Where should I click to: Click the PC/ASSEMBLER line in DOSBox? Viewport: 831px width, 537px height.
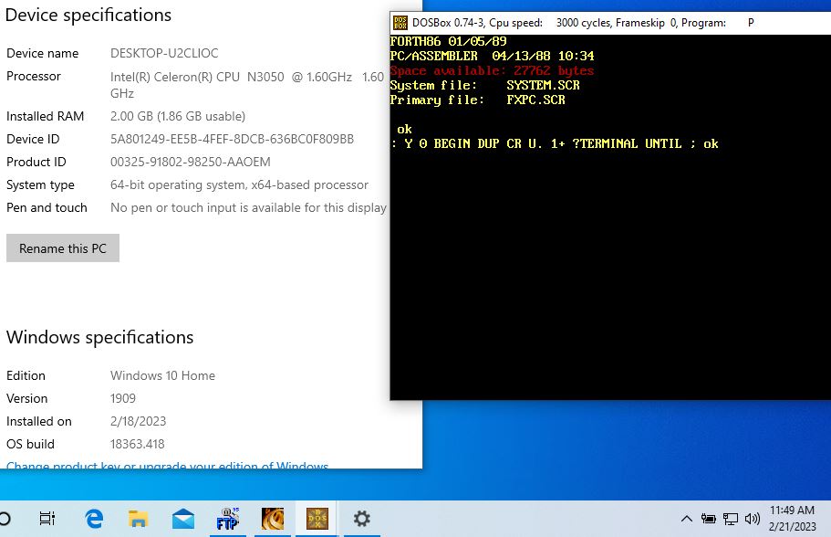492,57
